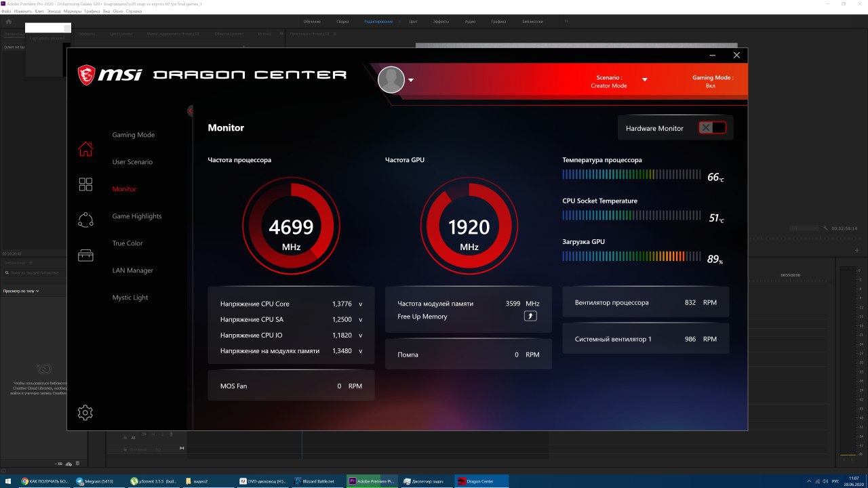Screen dimensions: 868x488
Task: Click Напряжение на модулях памяти row
Action: (x=291, y=351)
